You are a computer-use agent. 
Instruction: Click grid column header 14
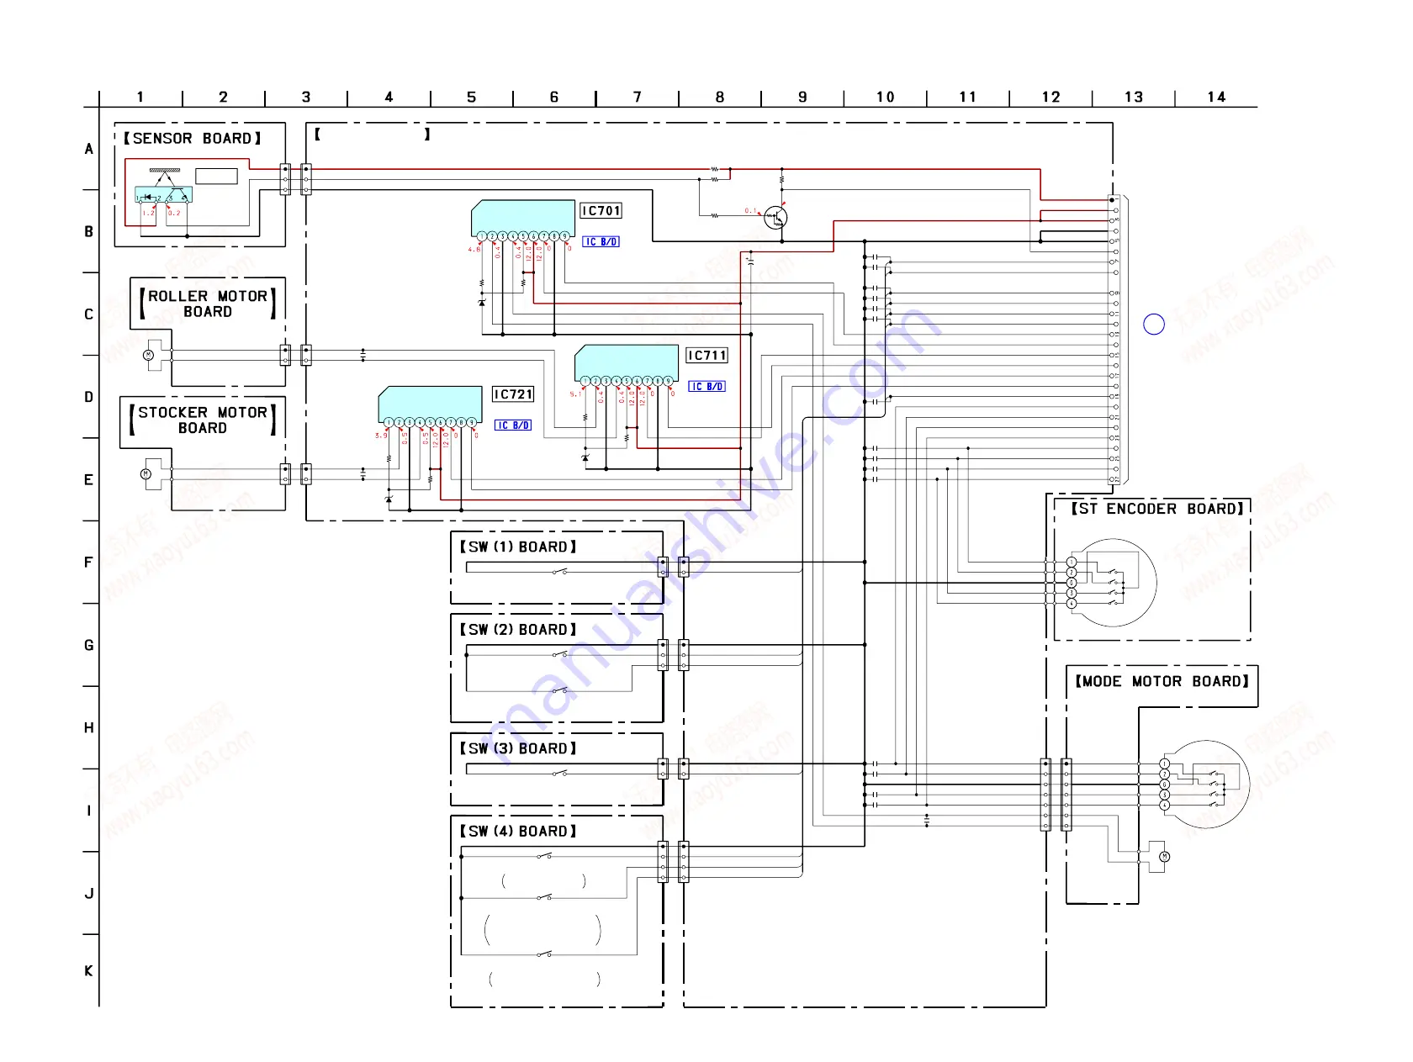coord(1217,98)
